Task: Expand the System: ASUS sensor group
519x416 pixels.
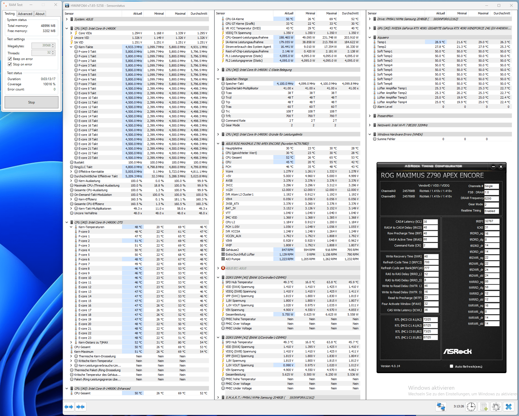Action: [67, 19]
